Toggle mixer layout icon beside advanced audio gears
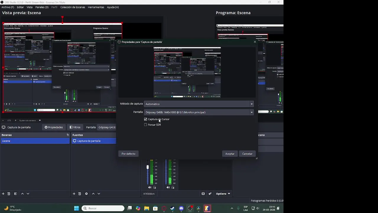Viewport: 378px width, 213px height. point(203,194)
